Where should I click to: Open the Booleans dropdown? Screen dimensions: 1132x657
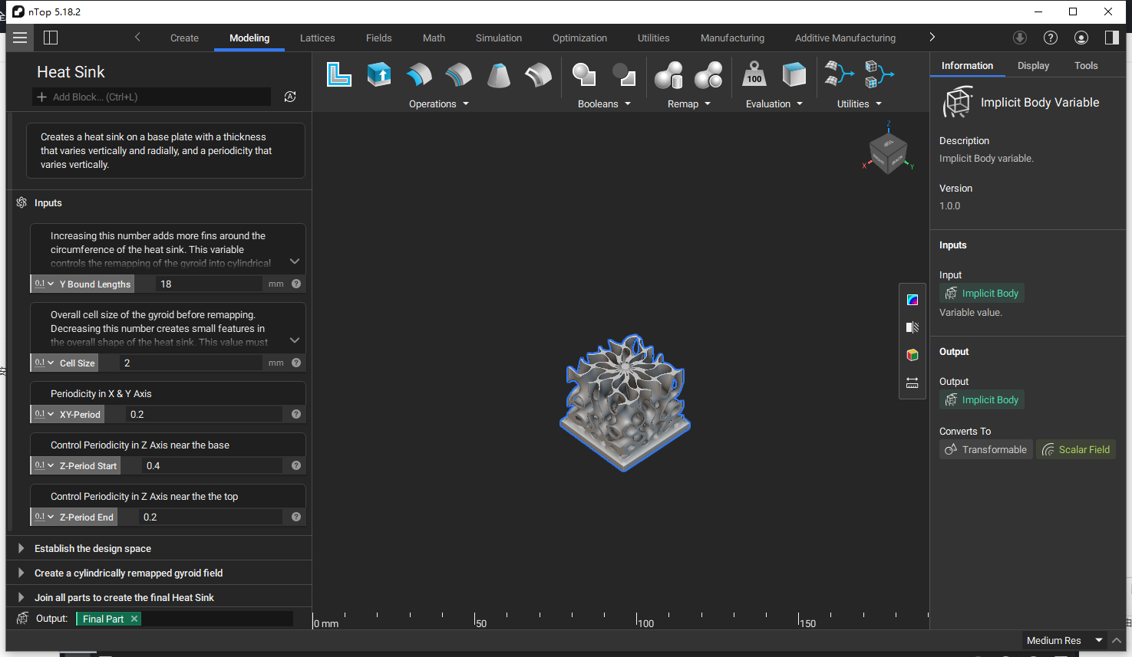coord(604,104)
